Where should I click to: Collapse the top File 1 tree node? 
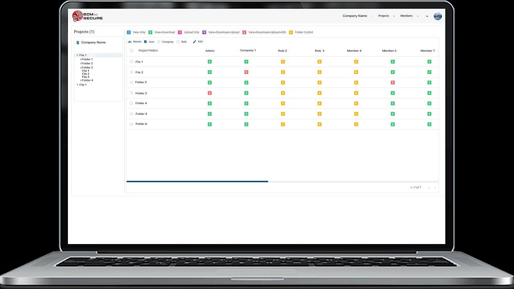point(77,55)
